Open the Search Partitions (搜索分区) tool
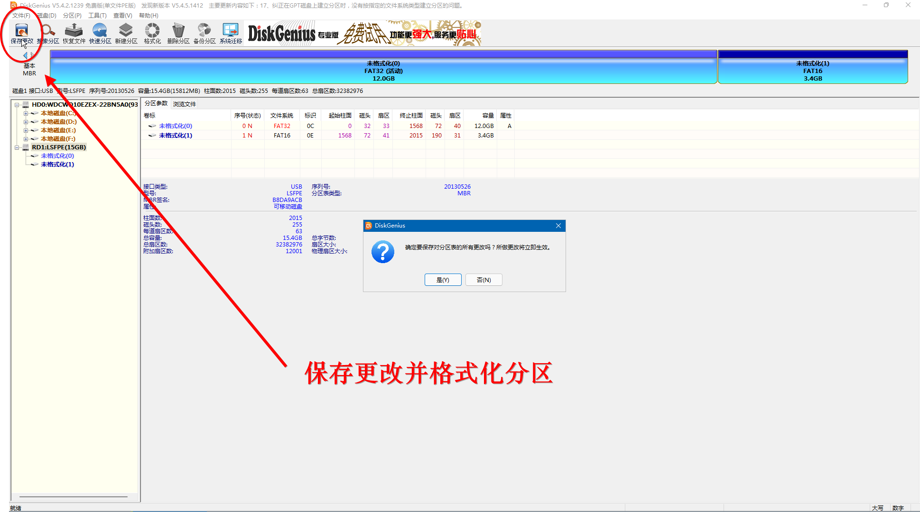The width and height of the screenshot is (920, 512). tap(48, 34)
